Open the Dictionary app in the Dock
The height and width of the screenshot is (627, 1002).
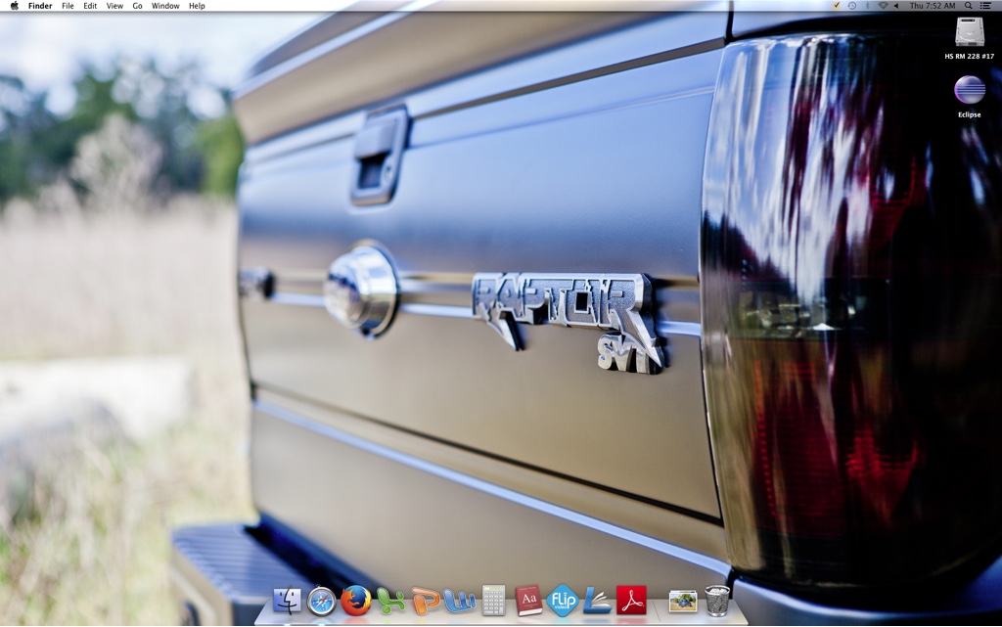[x=528, y=601]
